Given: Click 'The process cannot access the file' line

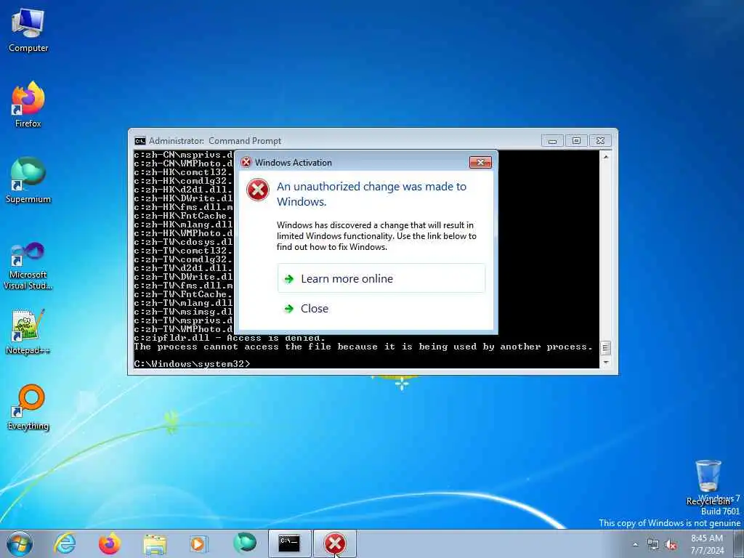Looking at the screenshot, I should tap(363, 347).
